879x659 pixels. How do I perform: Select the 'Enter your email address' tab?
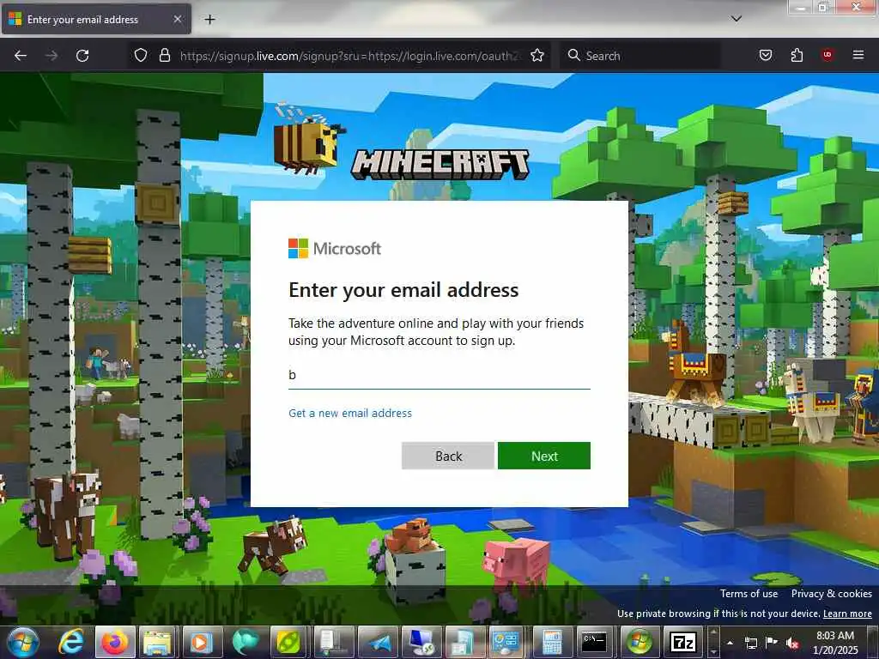(96, 19)
